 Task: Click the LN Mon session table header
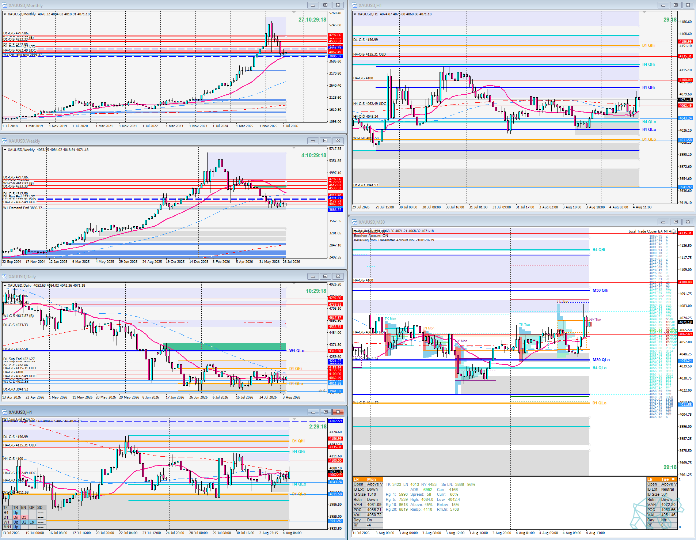pos(368,479)
